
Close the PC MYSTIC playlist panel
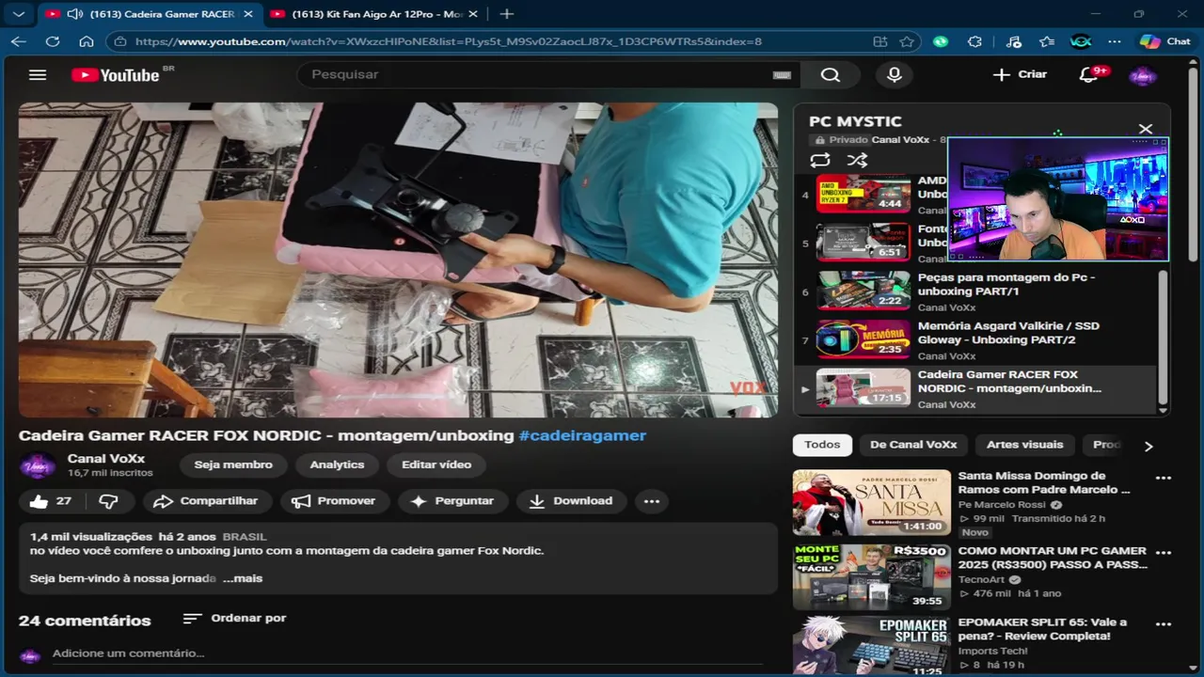[x=1146, y=129]
